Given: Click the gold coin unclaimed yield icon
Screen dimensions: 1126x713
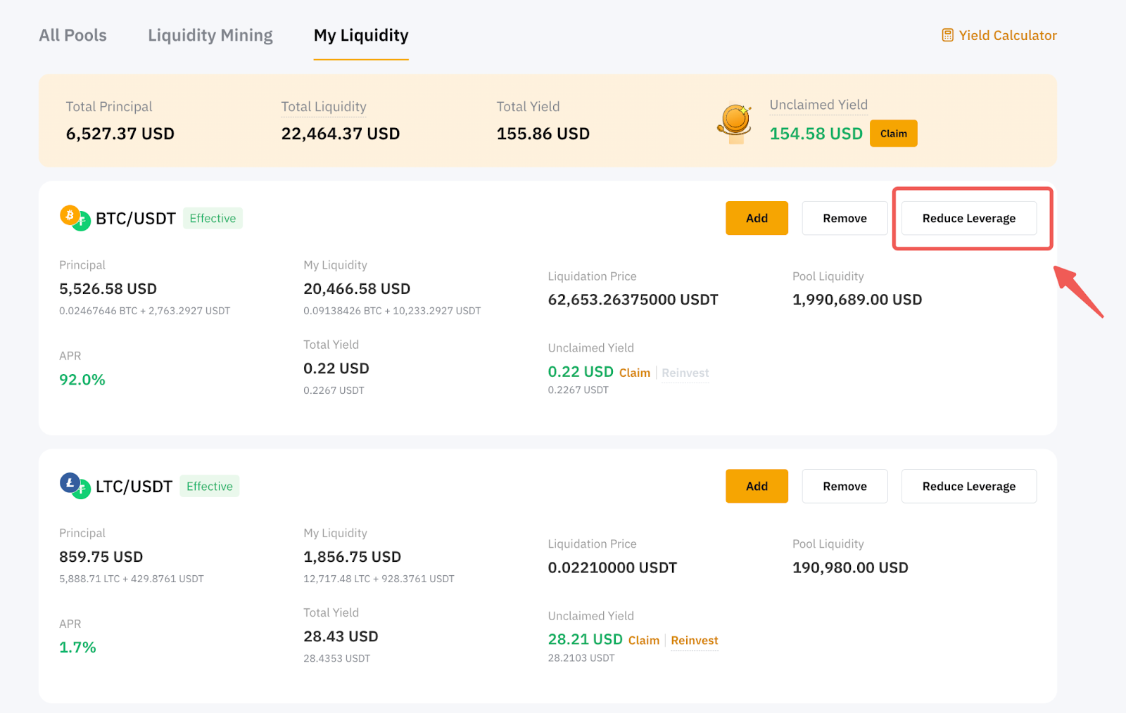Looking at the screenshot, I should [x=734, y=122].
